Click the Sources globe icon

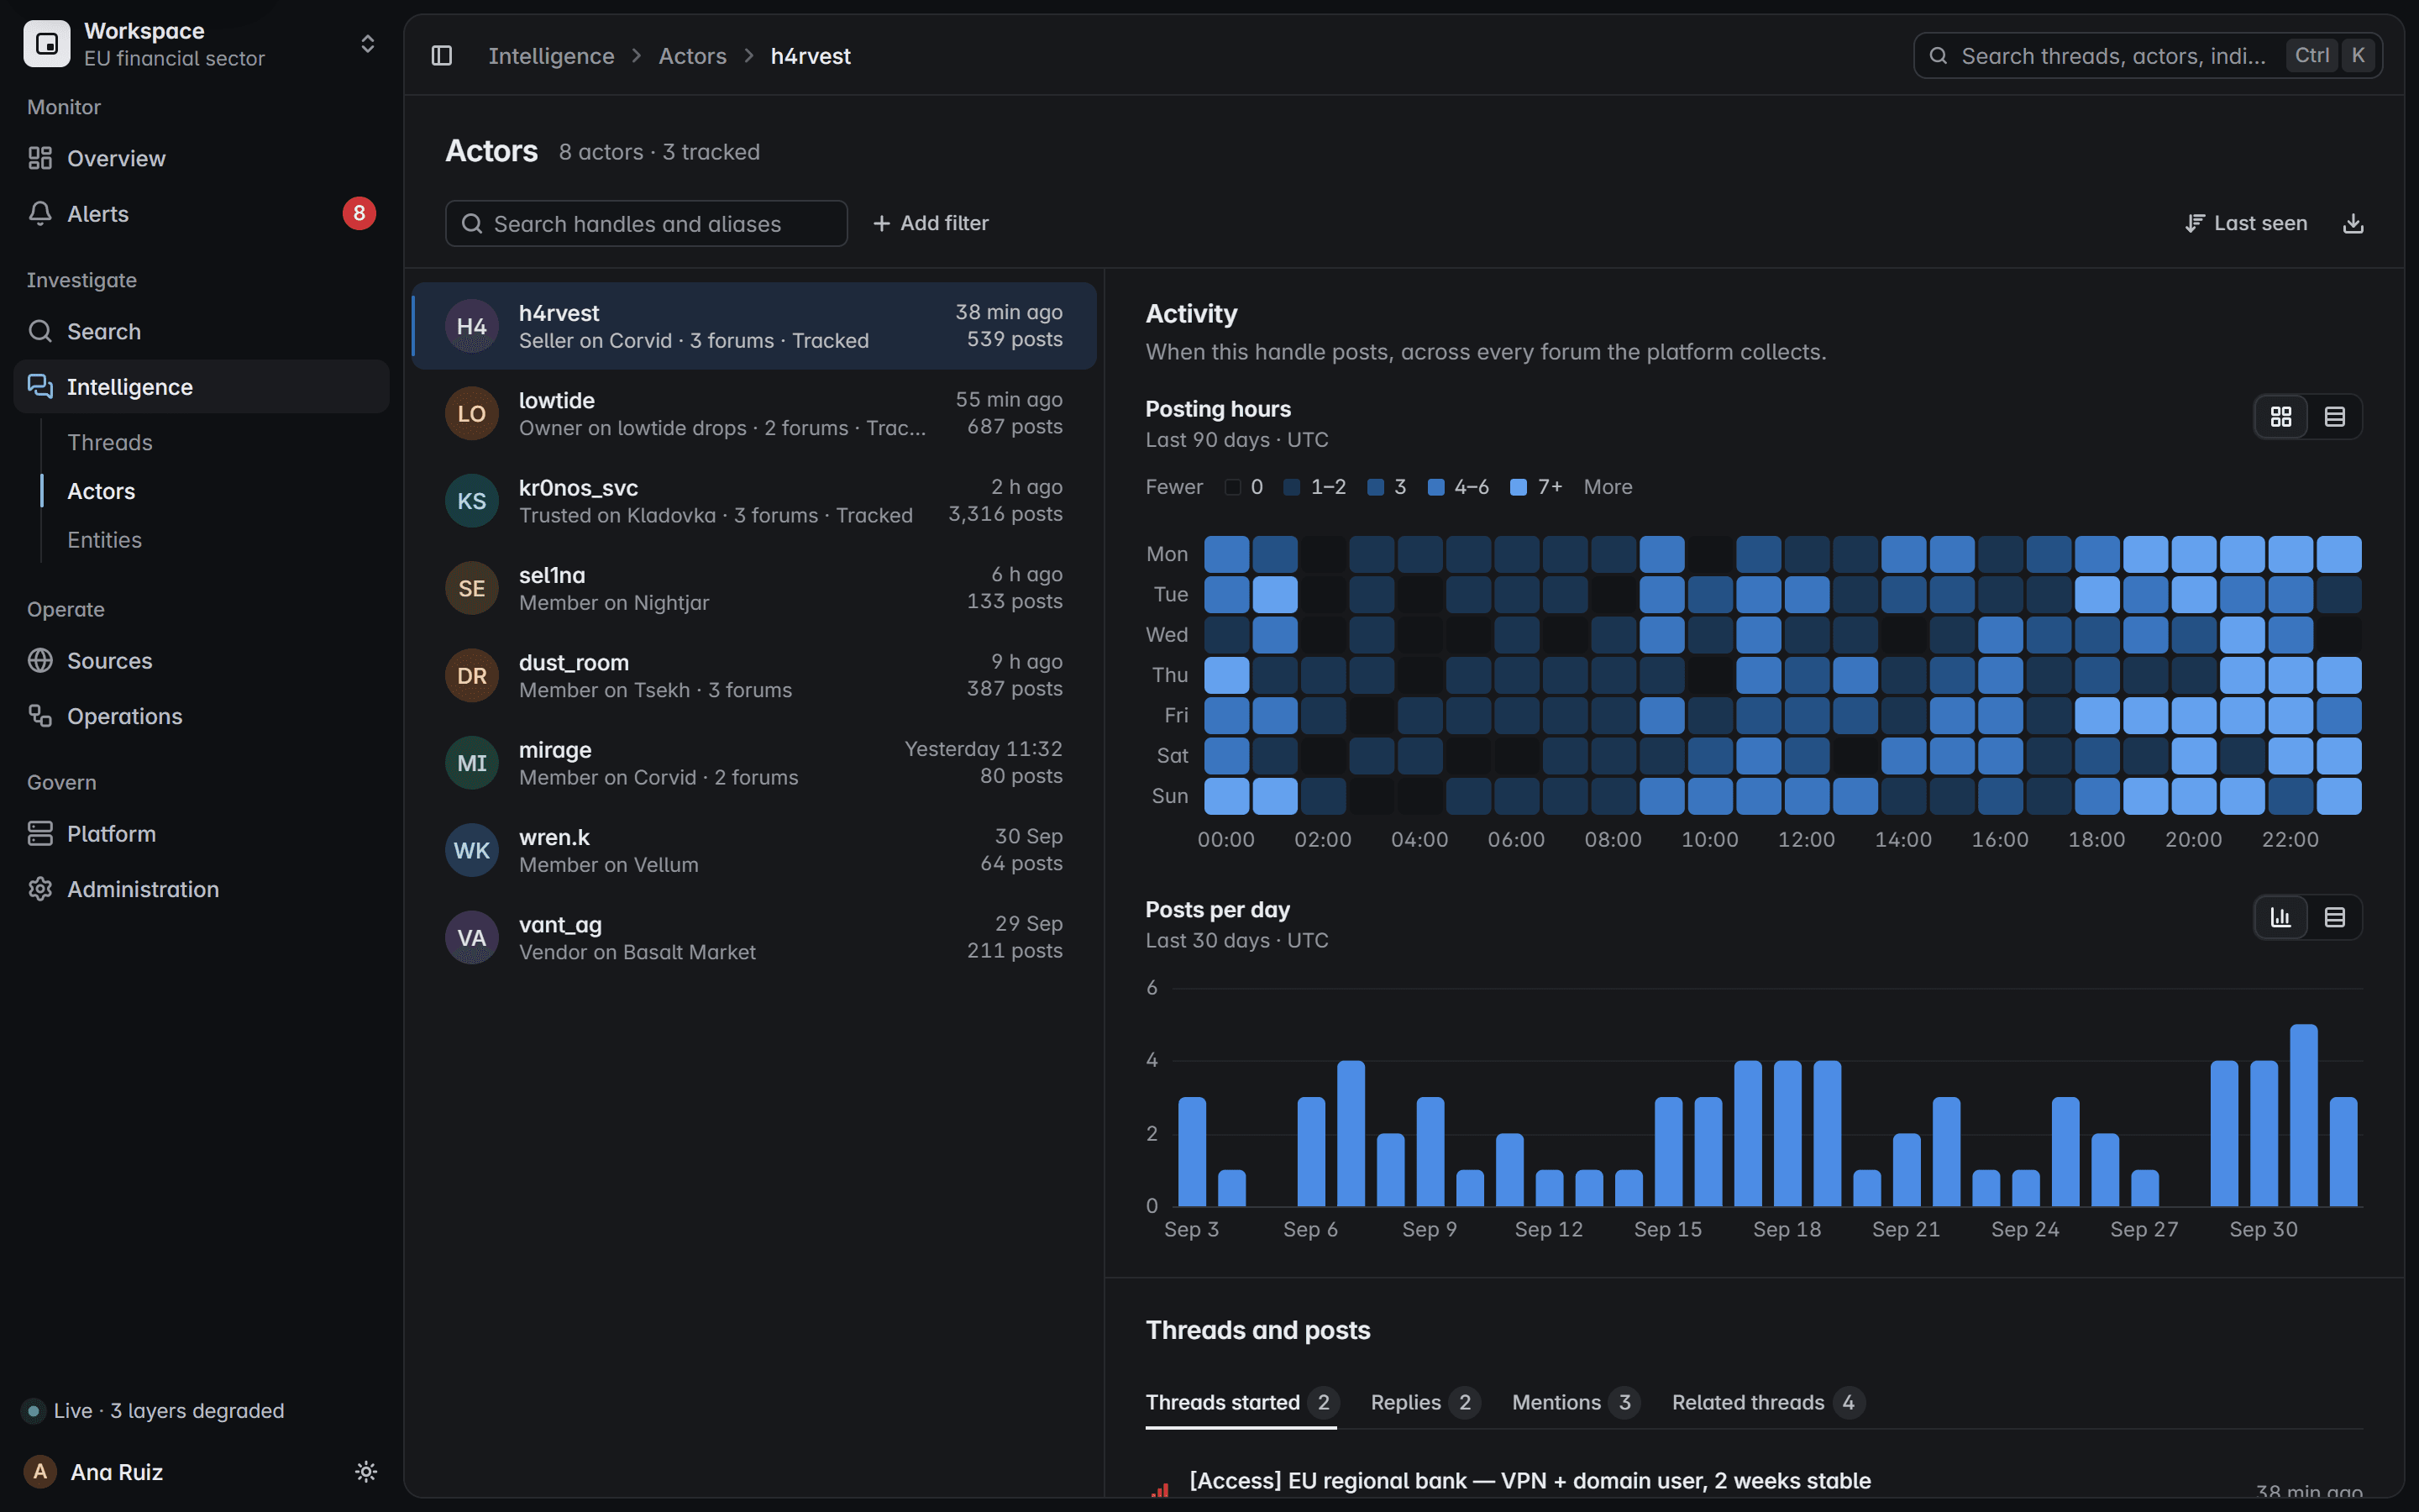coord(40,660)
